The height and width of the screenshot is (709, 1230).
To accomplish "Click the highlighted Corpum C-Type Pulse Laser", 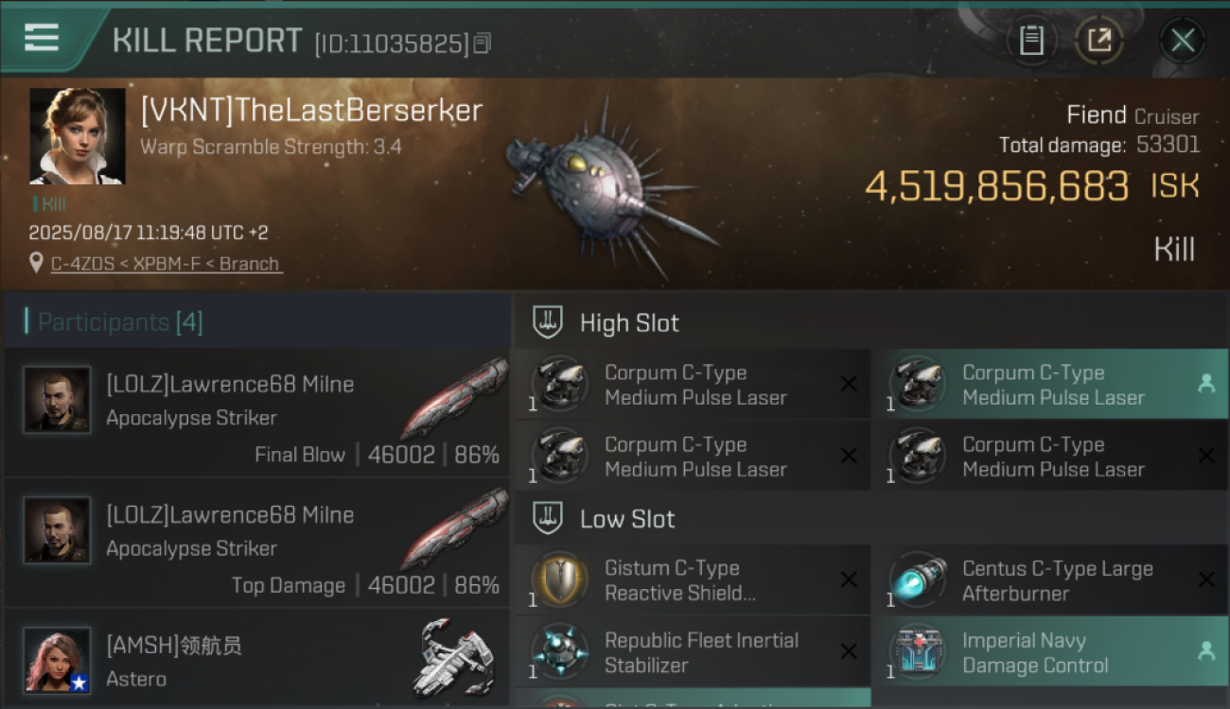I will (x=1050, y=384).
